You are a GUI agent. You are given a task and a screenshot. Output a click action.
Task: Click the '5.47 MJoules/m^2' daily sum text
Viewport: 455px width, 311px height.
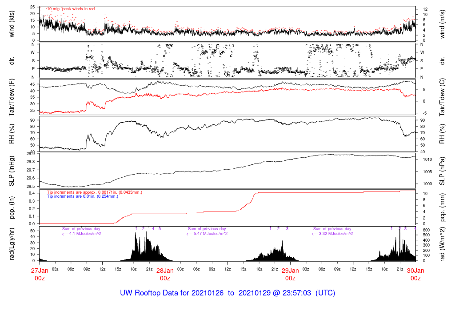tap(210, 234)
